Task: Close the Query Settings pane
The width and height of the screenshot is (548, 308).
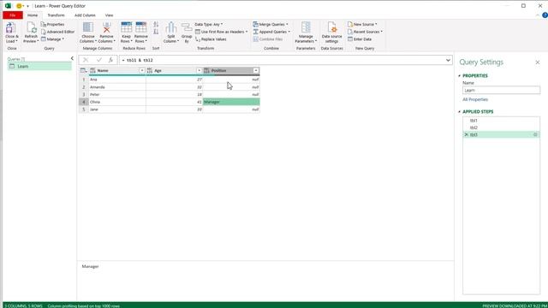Action: pos(538,62)
